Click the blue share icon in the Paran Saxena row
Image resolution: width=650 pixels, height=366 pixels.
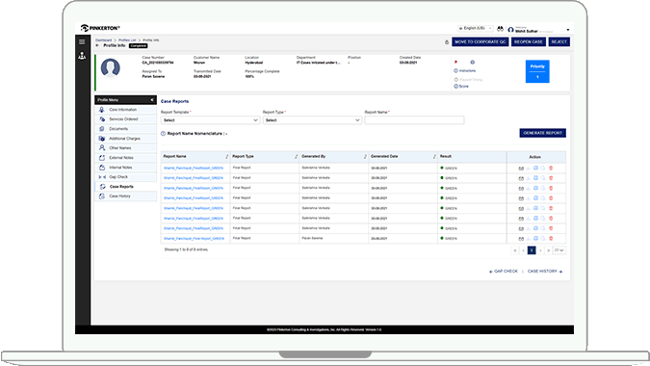(x=535, y=238)
